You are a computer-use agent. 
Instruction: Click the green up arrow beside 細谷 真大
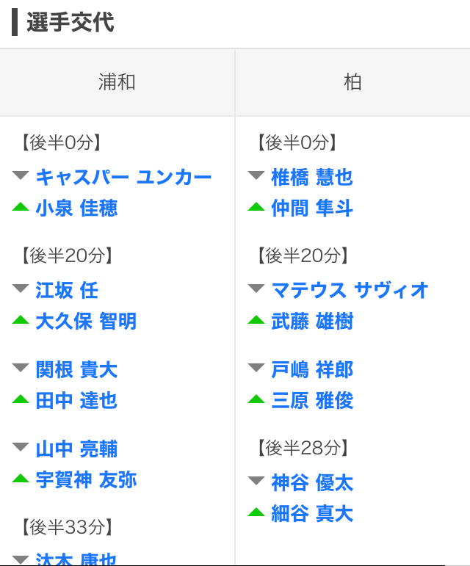[x=256, y=512]
